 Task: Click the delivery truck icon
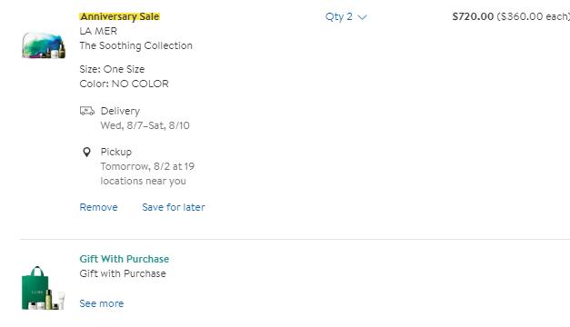87,111
